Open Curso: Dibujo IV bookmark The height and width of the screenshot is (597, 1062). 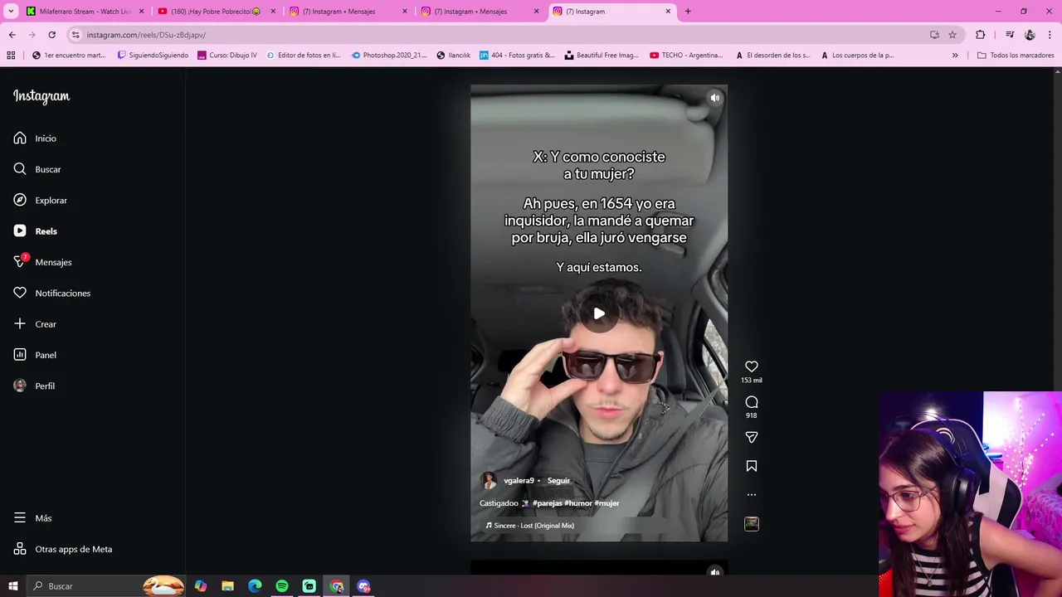[x=227, y=56]
